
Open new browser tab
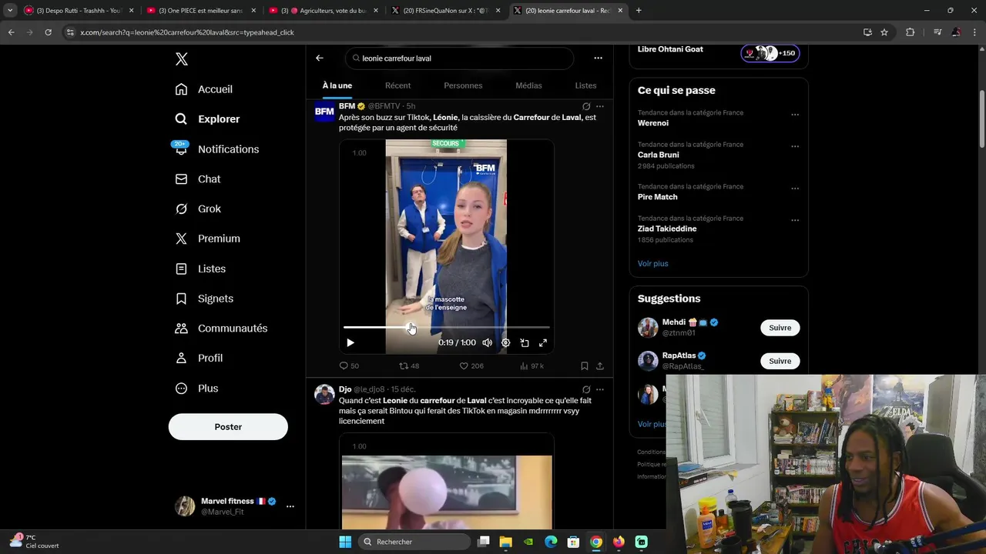pos(639,11)
